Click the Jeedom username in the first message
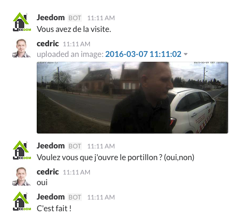The width and height of the screenshot is (241, 216). (51, 18)
